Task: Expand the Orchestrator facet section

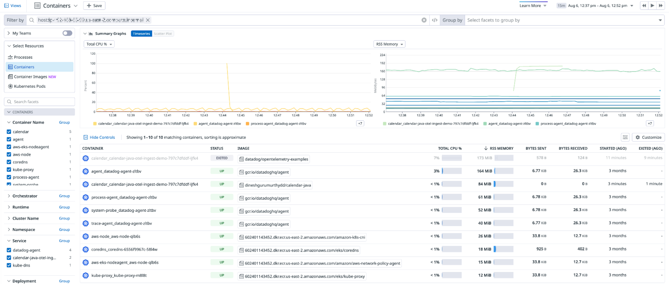Action: pos(25,196)
